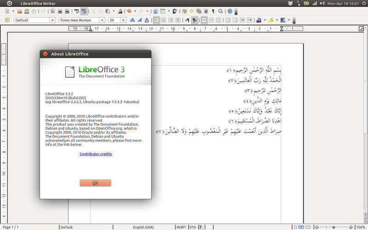Open Styles and Formatting window
The image size is (368, 230).
(7, 20)
